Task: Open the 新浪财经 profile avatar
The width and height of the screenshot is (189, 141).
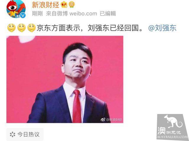Action: (16, 9)
